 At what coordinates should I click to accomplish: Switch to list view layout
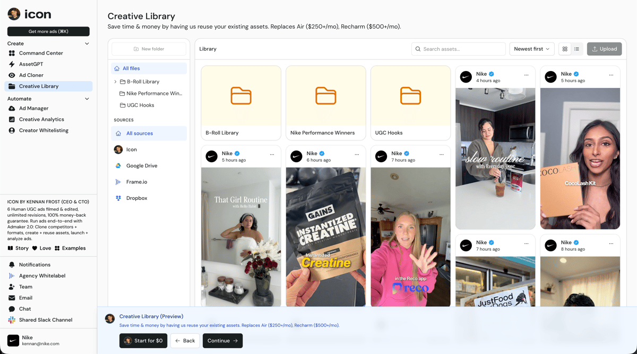coord(576,49)
